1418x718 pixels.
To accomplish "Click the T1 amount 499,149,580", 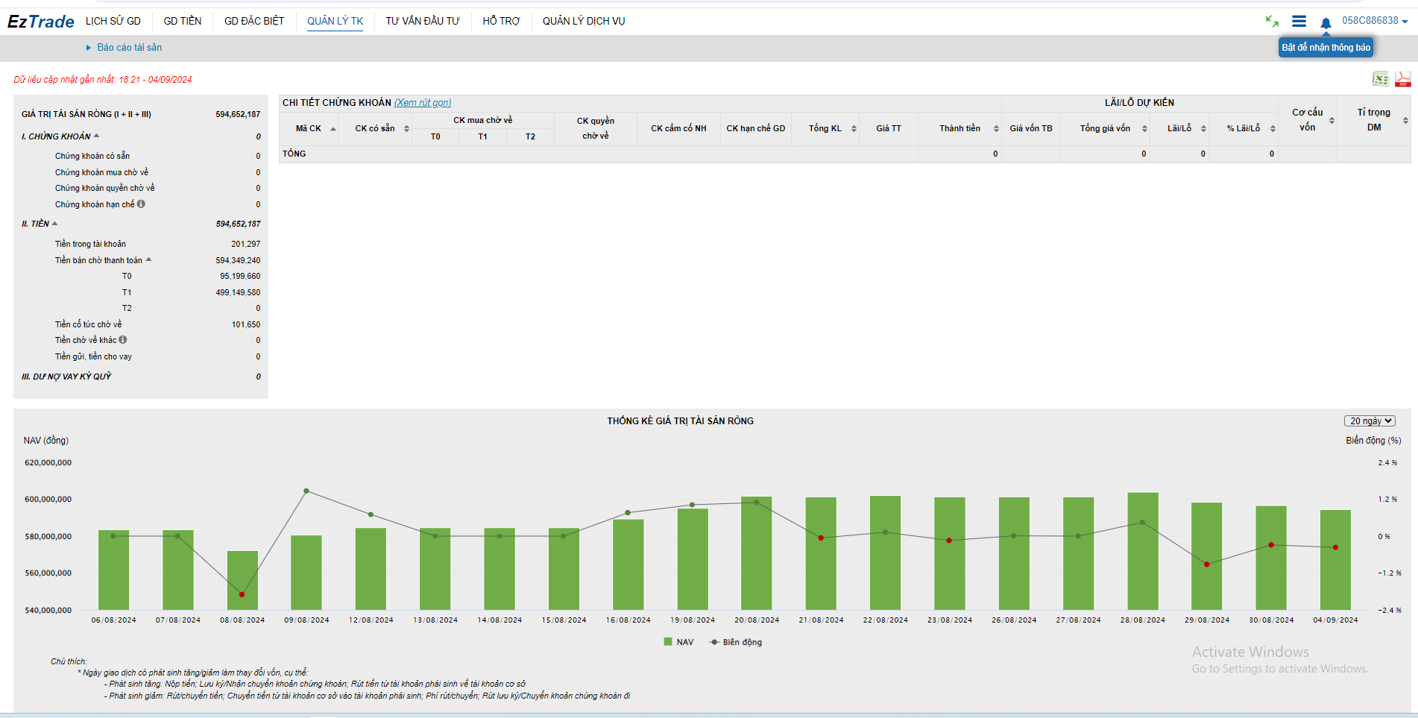I will [238, 292].
